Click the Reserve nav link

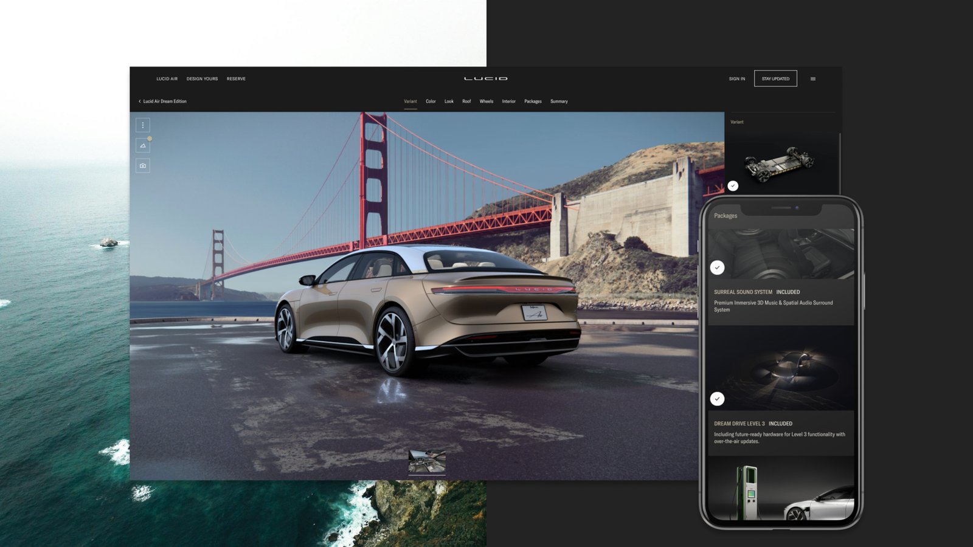tap(236, 78)
